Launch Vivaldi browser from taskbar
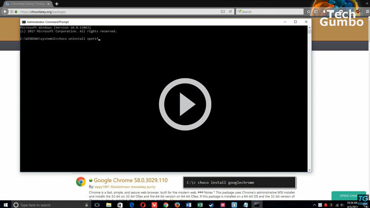This screenshot has width=370, height=208. coord(154,205)
